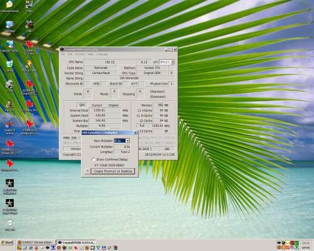
Task: Click the Memory size value in CrystalCPUID
Action: pyautogui.click(x=161, y=105)
